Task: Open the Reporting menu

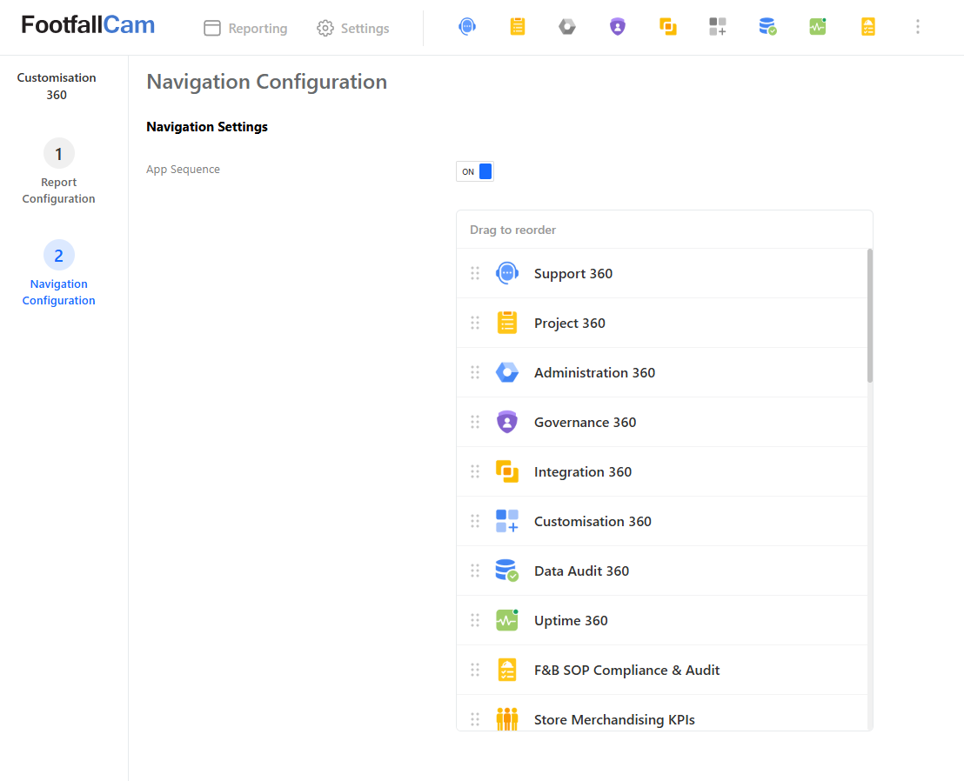Action: pos(245,29)
